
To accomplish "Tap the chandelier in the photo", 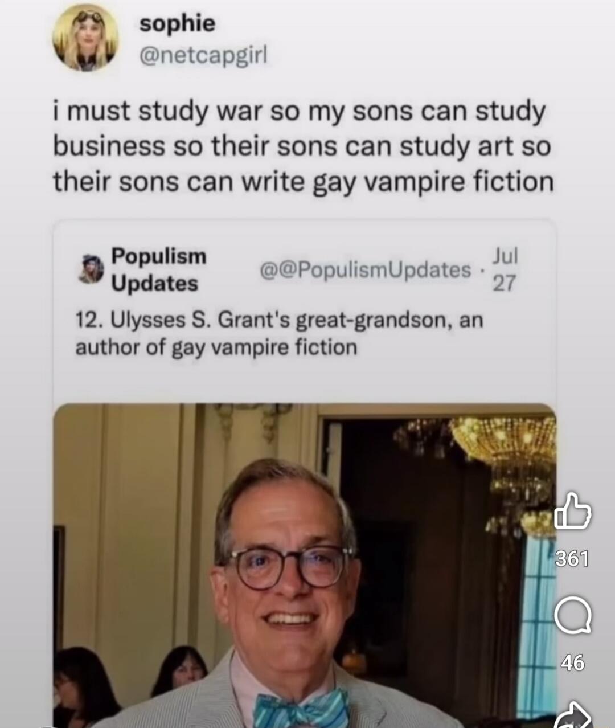I will point(501,456).
